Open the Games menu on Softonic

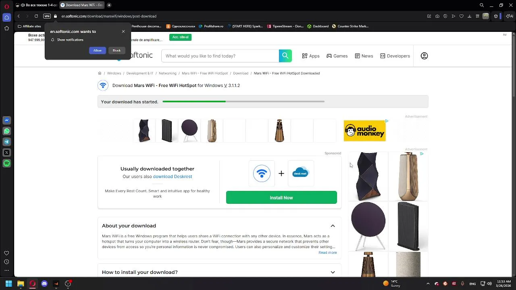337,56
